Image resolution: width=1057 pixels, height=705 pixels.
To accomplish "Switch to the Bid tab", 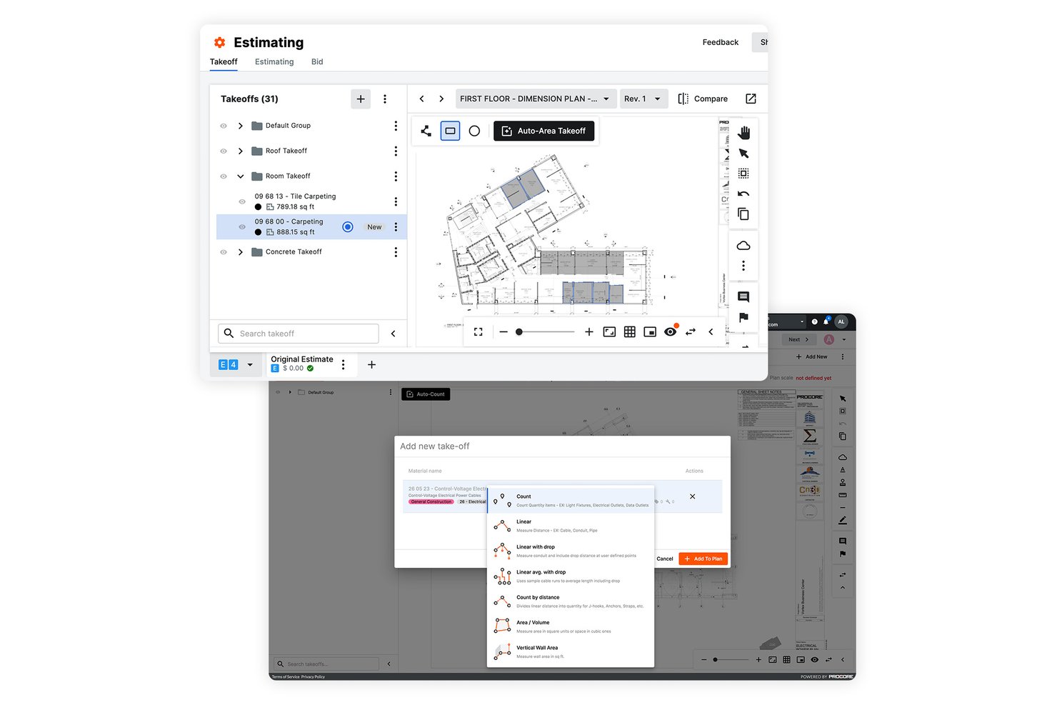I will click(317, 62).
